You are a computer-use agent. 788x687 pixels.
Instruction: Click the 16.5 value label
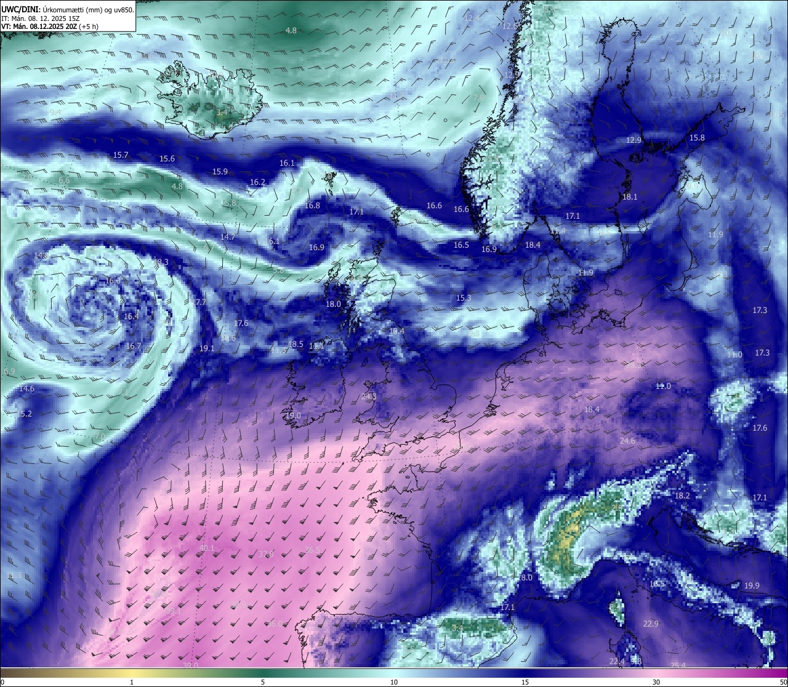click(x=461, y=245)
